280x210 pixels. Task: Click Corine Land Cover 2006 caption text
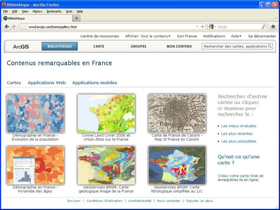[x=106, y=137]
